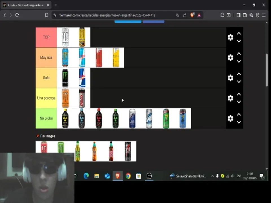Move TOP tier row up with arrow

[x=239, y=34]
